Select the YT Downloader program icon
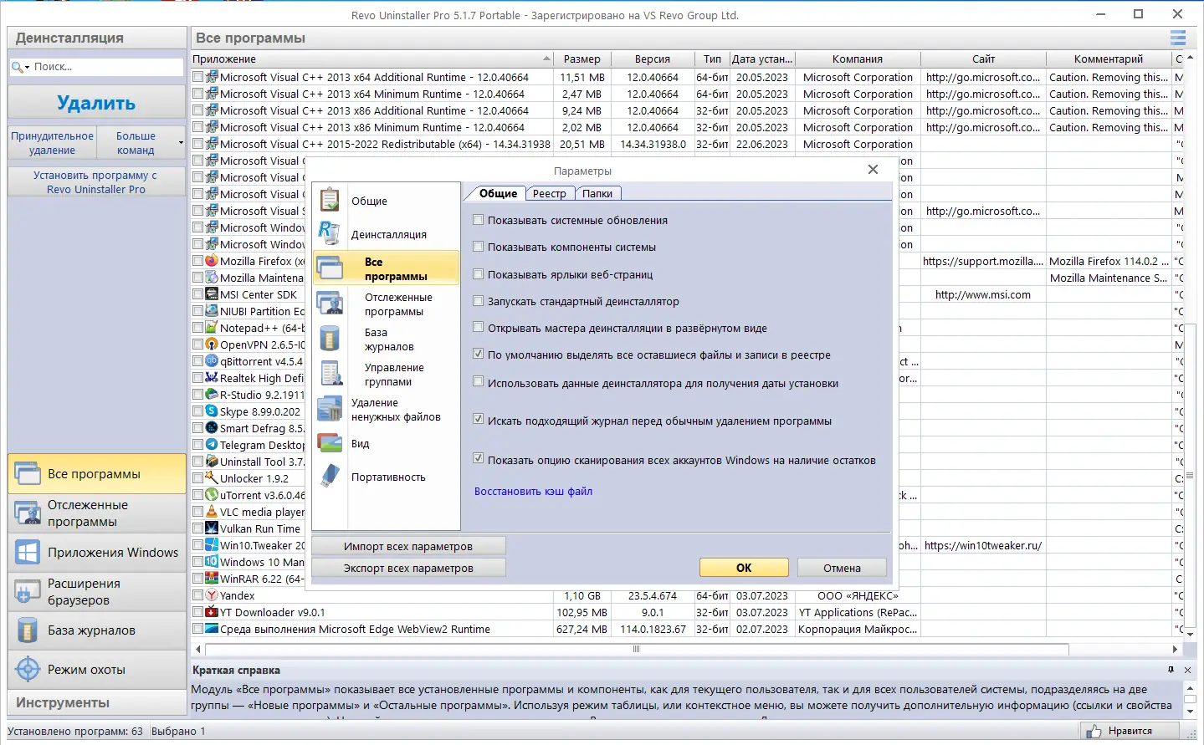Image resolution: width=1204 pixels, height=745 pixels. pos(212,612)
